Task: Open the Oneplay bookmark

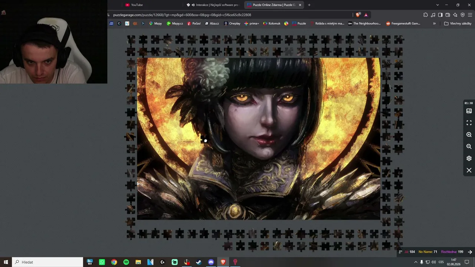Action: [x=232, y=23]
